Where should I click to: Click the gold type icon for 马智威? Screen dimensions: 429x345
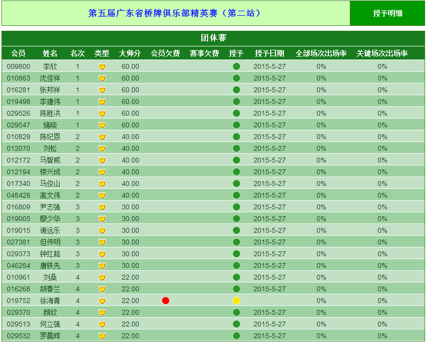coord(102,160)
